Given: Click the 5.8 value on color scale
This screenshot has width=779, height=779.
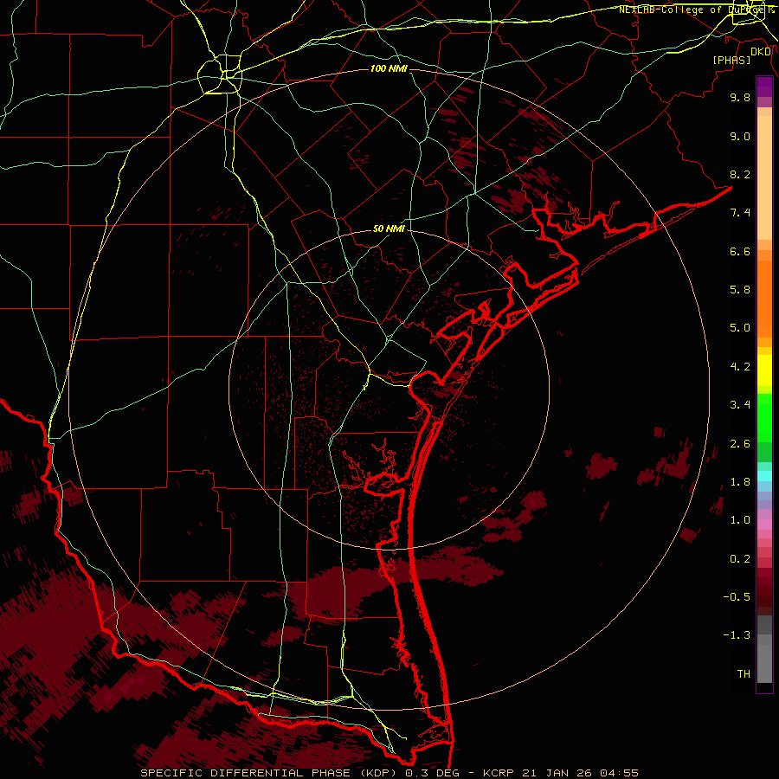Looking at the screenshot, I should click(x=740, y=290).
